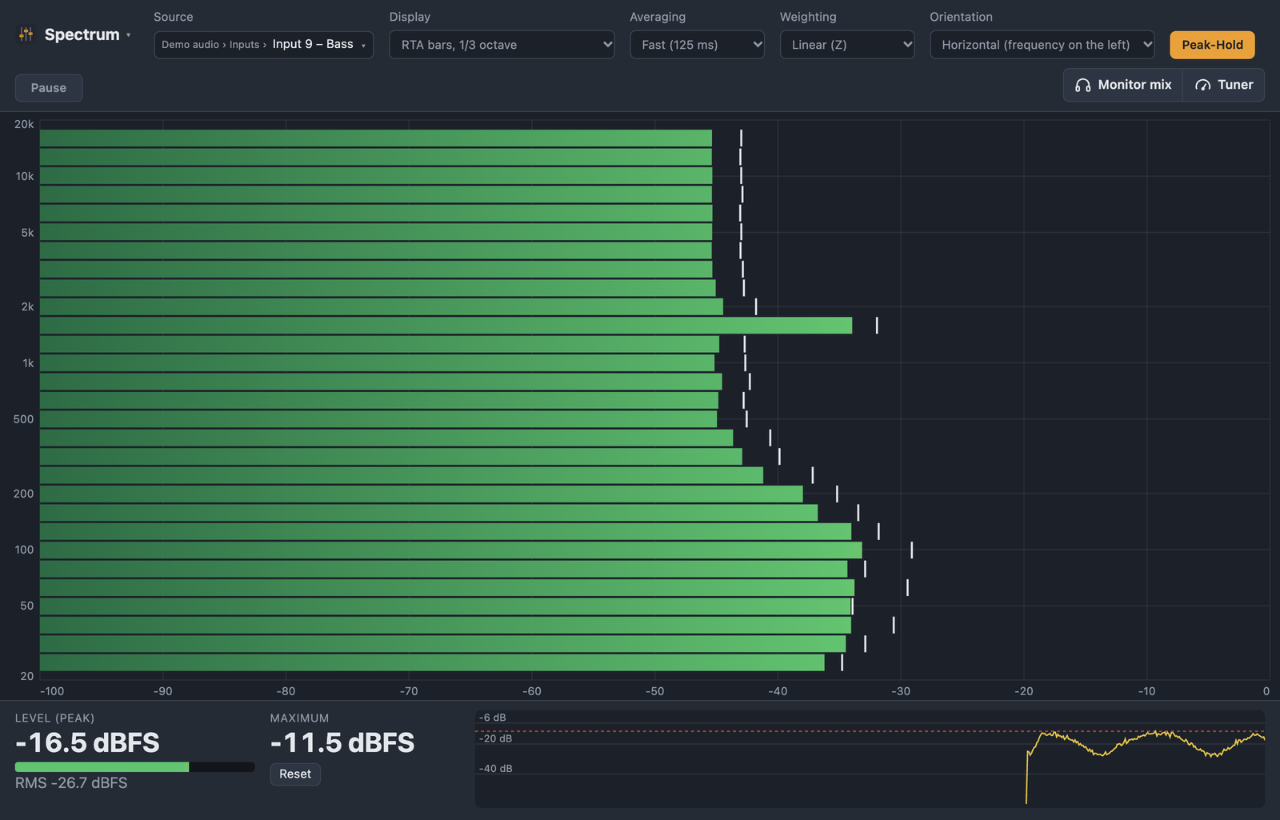The width and height of the screenshot is (1280, 820).
Task: Open the Weighting dropdown showing Linear (Z)
Action: pos(846,45)
